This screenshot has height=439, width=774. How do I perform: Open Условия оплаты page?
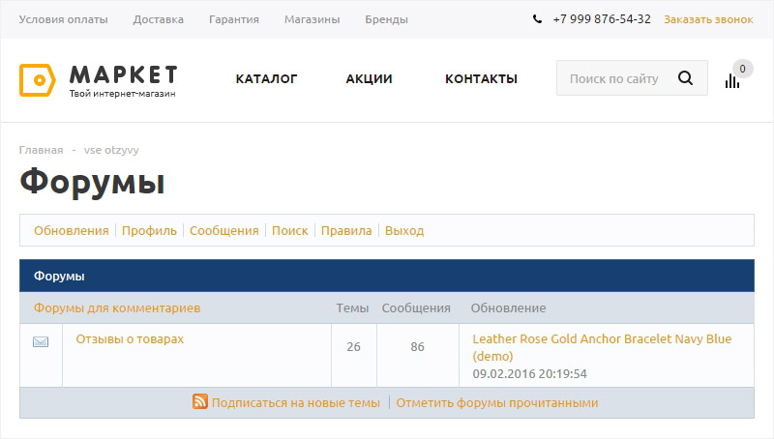[64, 19]
